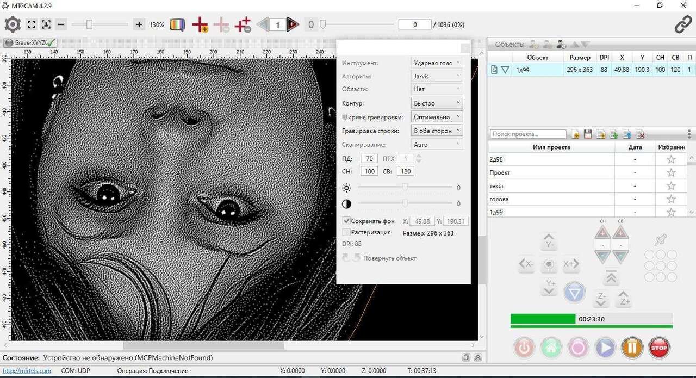Open the settings gear icon
The height and width of the screenshot is (378, 696).
pos(13,24)
